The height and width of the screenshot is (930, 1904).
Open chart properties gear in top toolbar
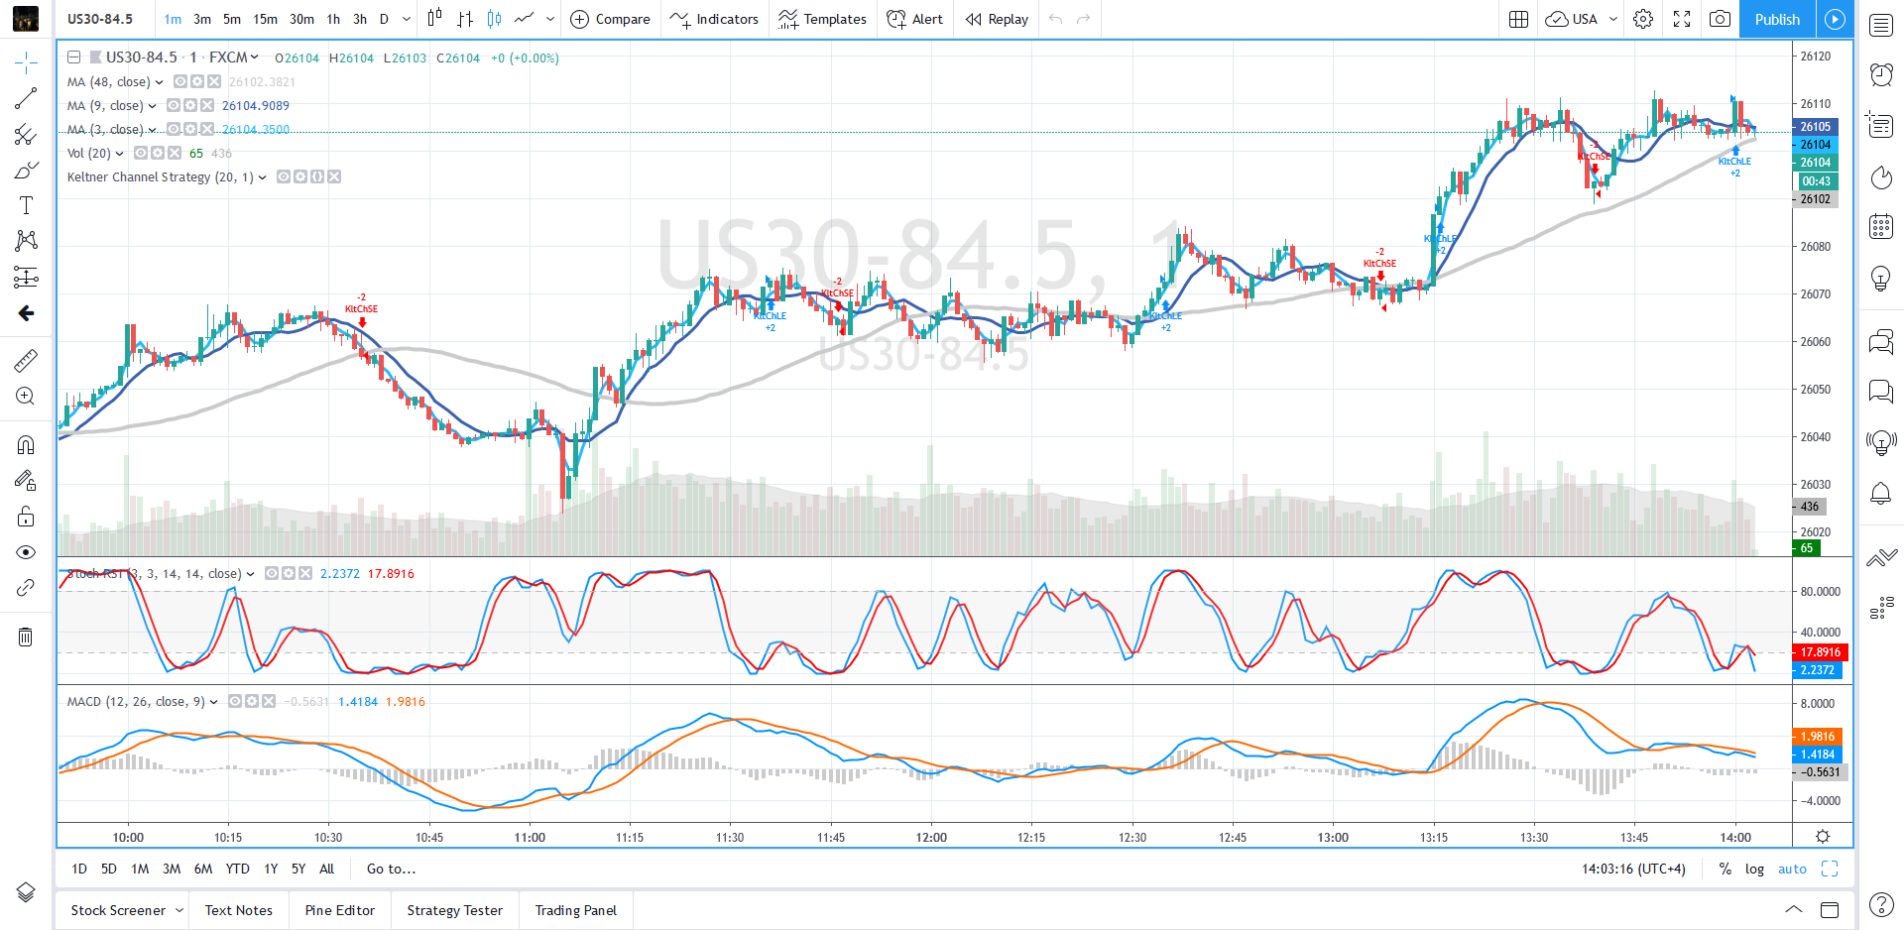click(1643, 19)
